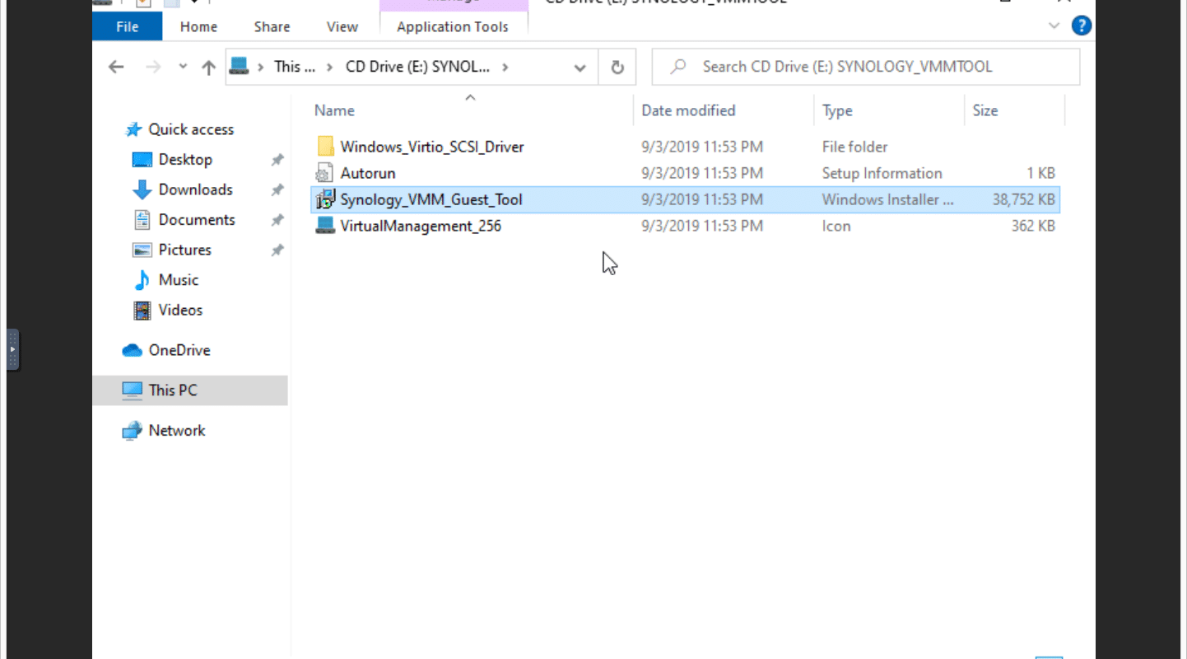
Task: Click the Setup Information type cell
Action: (x=882, y=173)
